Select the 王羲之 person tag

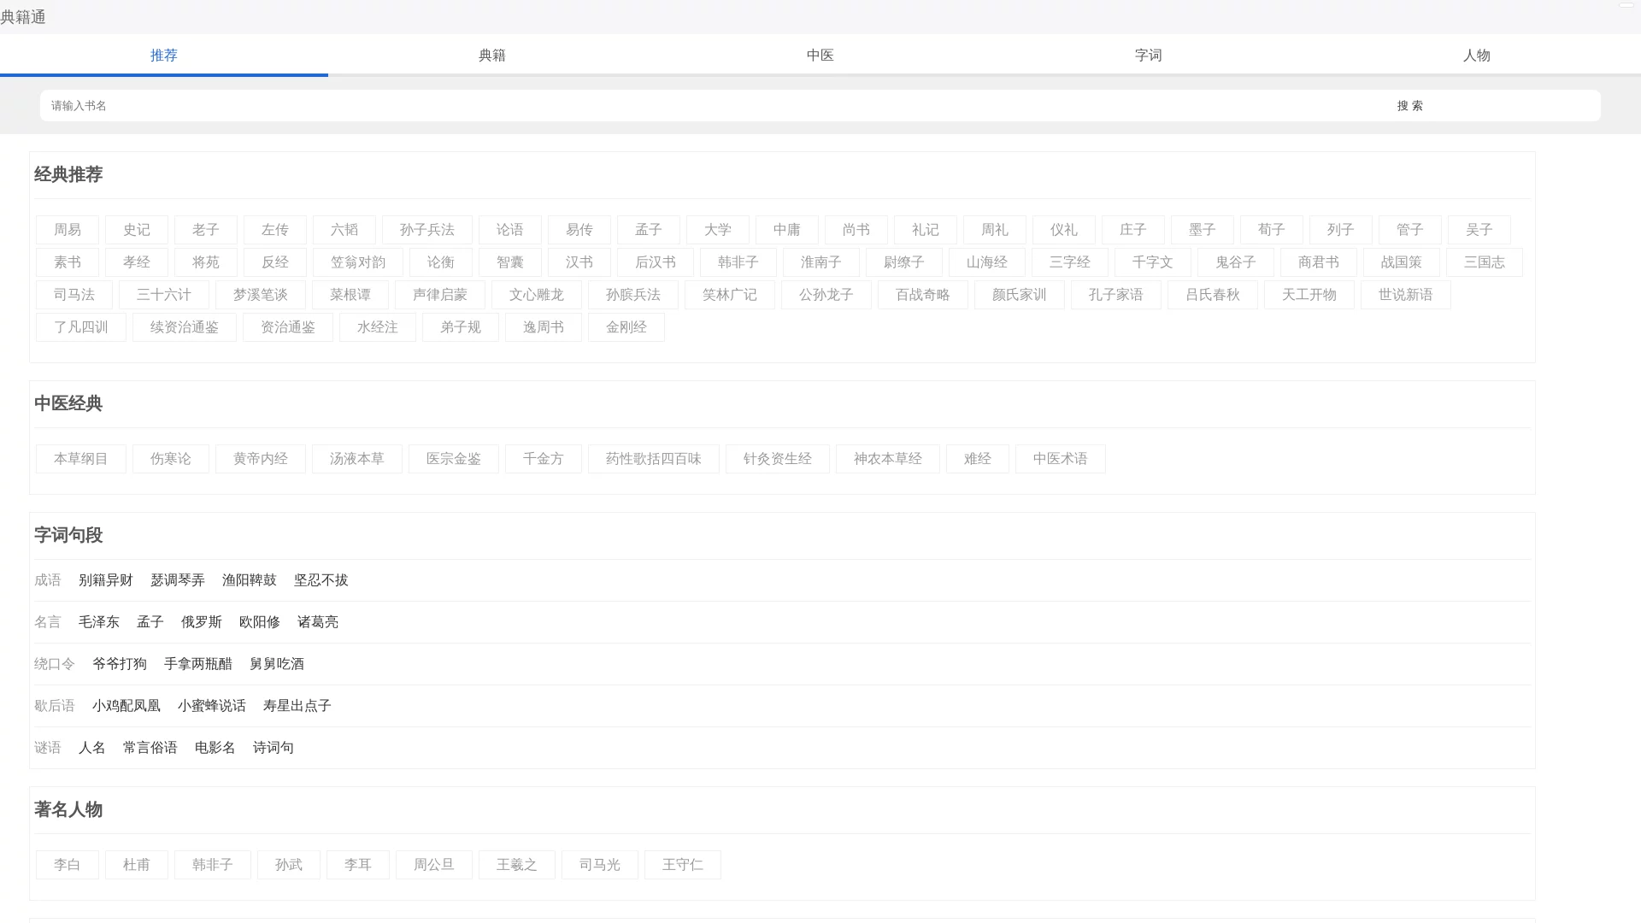coord(517,865)
